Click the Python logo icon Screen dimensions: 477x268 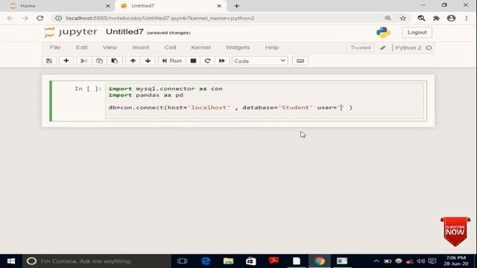(x=383, y=32)
